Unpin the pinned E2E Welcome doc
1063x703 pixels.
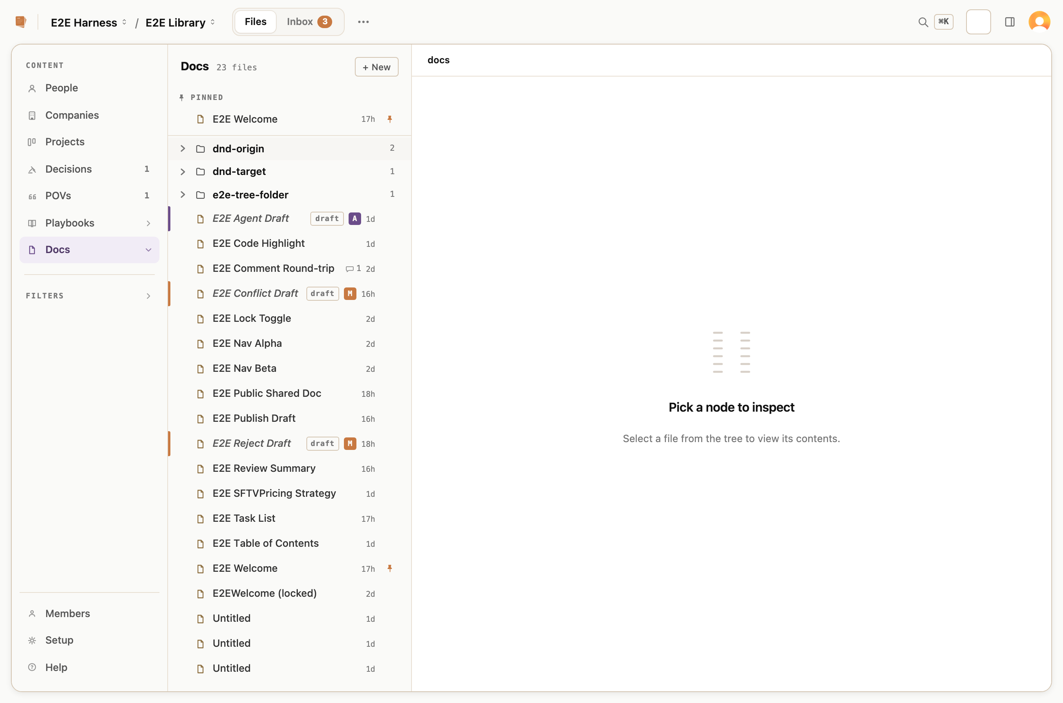[x=390, y=119]
